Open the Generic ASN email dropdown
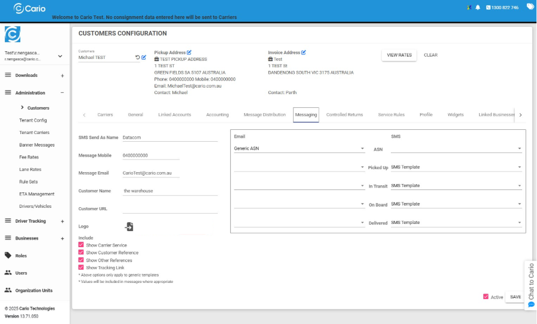The image size is (537, 324). [x=299, y=149]
